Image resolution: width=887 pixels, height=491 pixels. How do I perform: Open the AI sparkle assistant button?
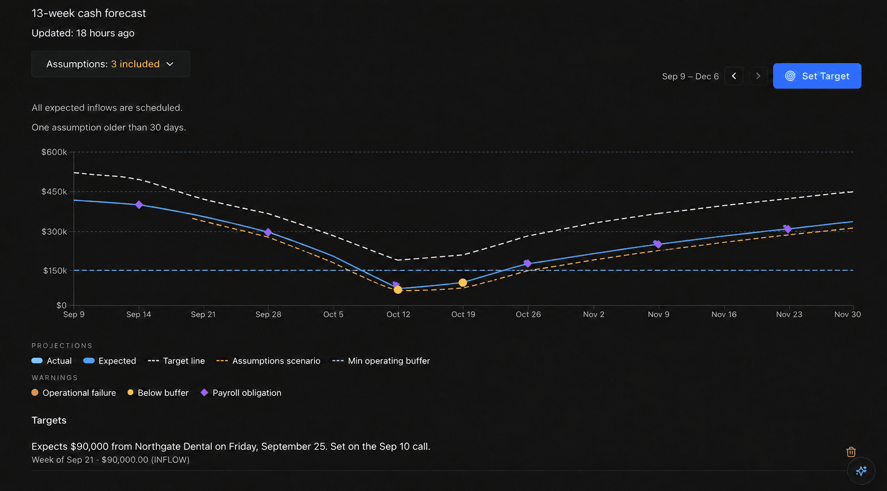(861, 471)
